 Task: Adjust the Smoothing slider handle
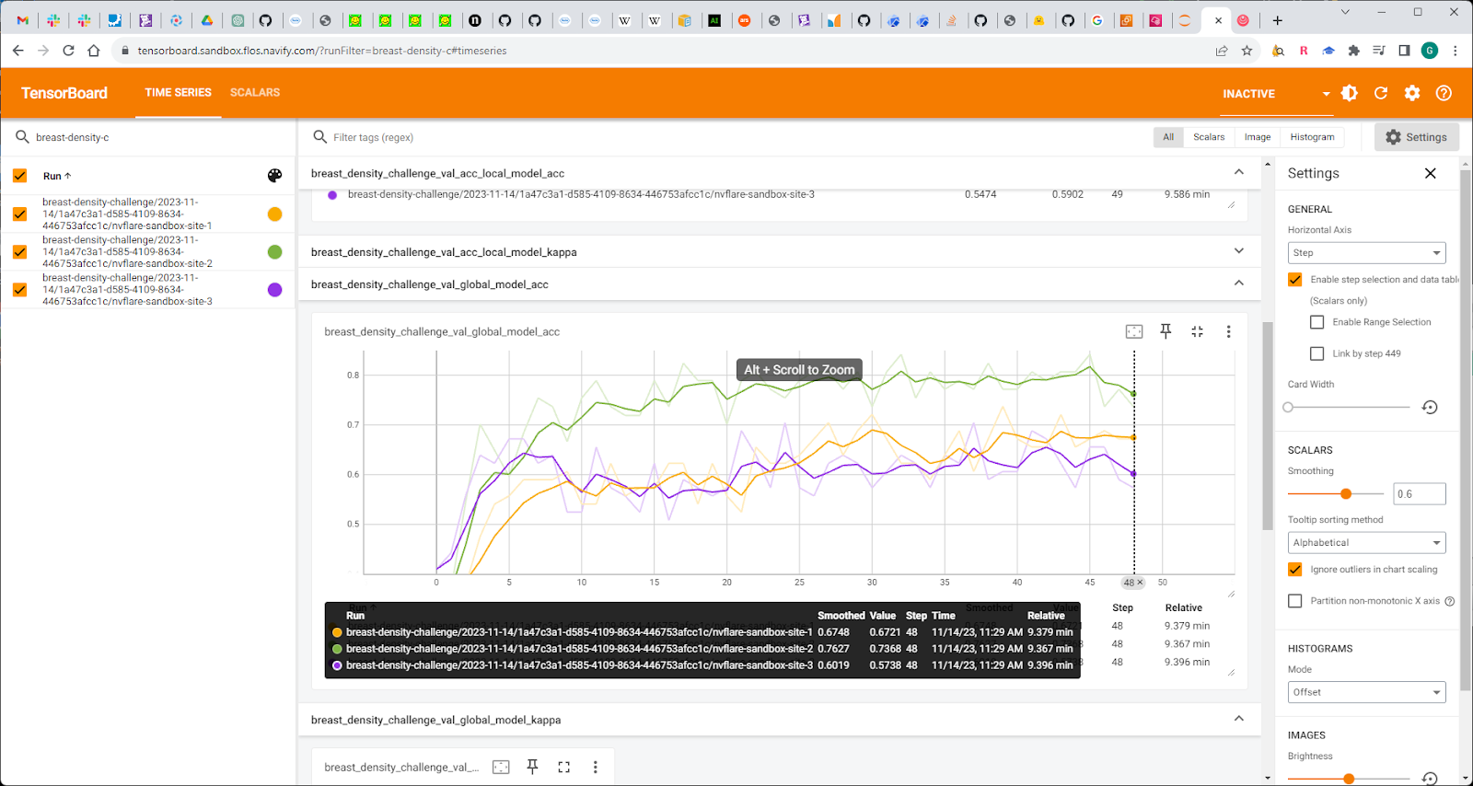1346,494
